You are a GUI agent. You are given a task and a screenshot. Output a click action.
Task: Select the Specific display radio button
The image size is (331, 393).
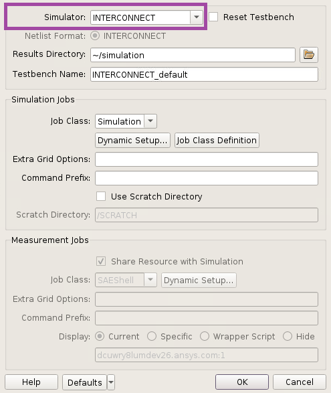pyautogui.click(x=152, y=336)
